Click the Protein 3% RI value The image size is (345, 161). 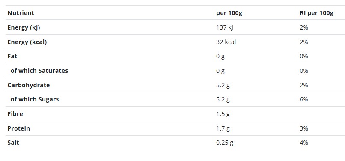pos(304,128)
